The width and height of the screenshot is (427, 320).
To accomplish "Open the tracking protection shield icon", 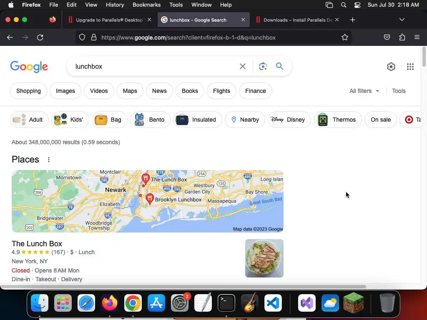I will [82, 37].
